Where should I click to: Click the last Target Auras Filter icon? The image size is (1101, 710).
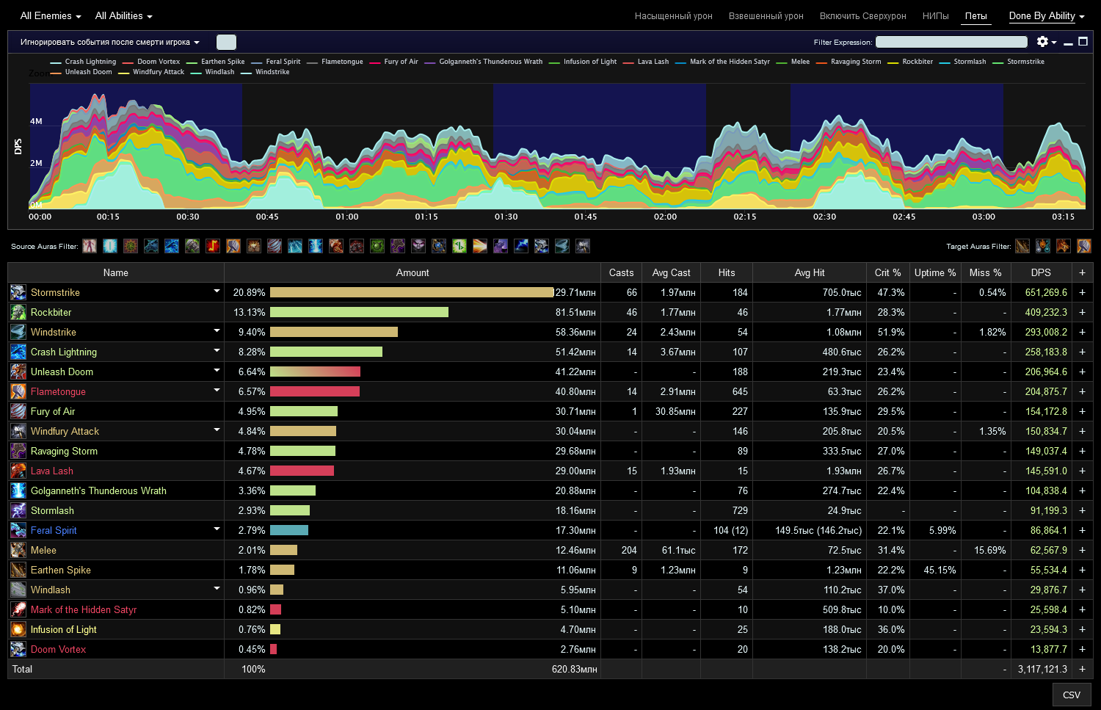pyautogui.click(x=1083, y=246)
